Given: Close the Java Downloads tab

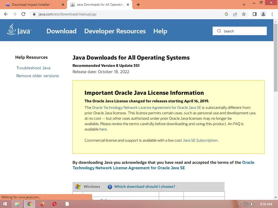Looking at the screenshot, I should 128,5.
